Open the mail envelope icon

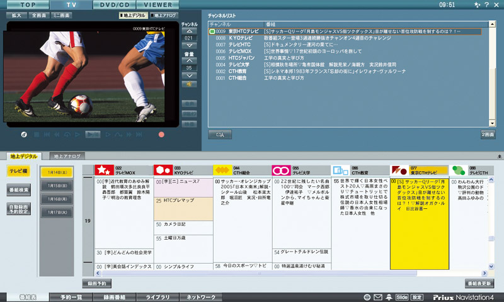[377, 297]
